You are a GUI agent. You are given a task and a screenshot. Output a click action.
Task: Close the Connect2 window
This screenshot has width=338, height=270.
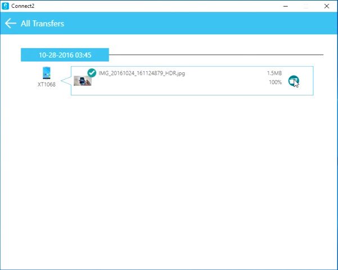pos(327,6)
